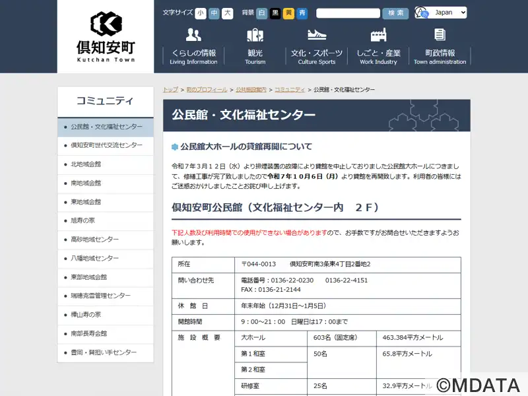Go to トップ breadcrumb link
Image resolution: width=528 pixels, height=396 pixels.
click(170, 90)
